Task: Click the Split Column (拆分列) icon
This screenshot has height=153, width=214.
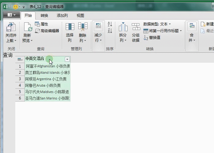Action: (123, 27)
